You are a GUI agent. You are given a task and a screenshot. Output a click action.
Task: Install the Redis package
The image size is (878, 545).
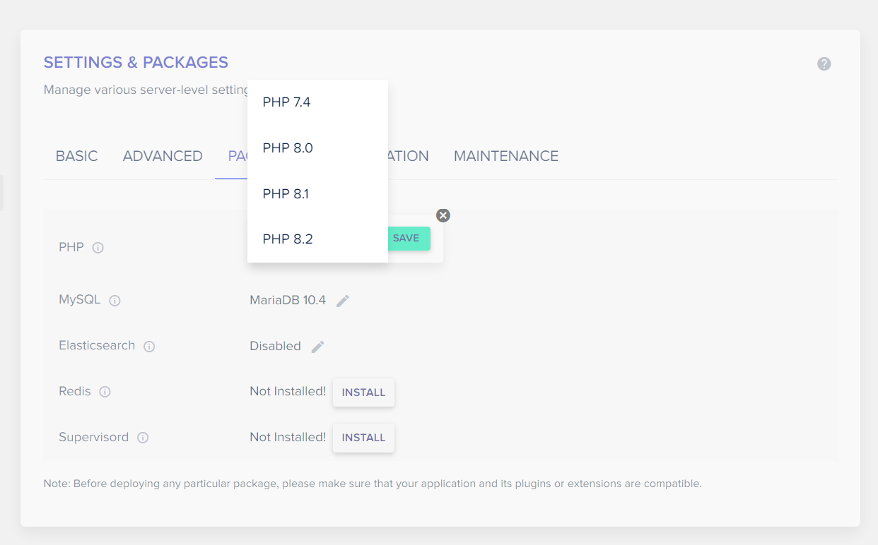pos(363,392)
